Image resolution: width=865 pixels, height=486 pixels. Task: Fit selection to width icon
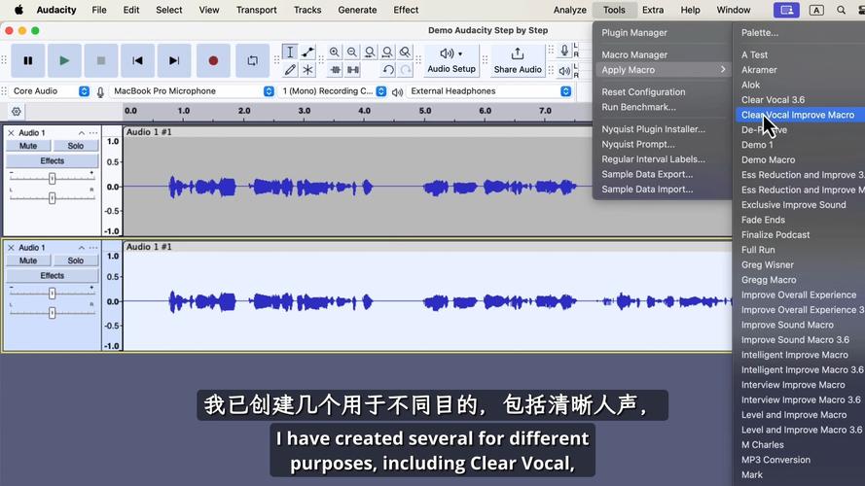tap(370, 52)
